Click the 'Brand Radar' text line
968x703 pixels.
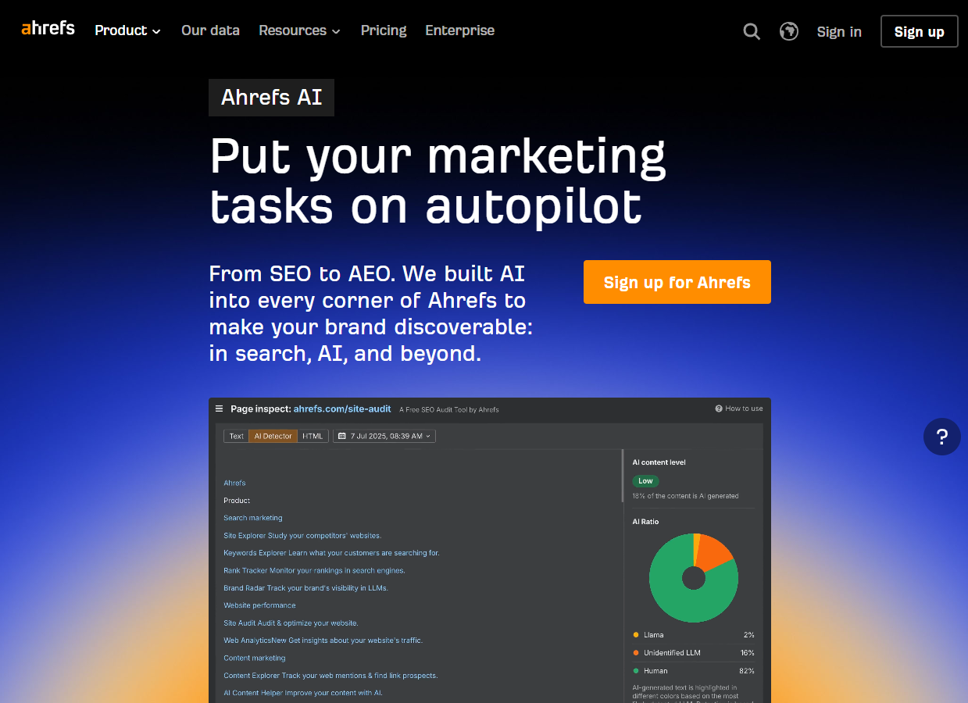pos(305,588)
